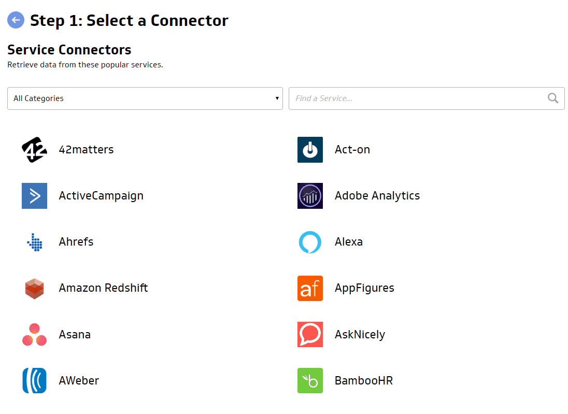The width and height of the screenshot is (568, 414).
Task: Select the AskNicely speech bubble icon
Action: tap(310, 334)
